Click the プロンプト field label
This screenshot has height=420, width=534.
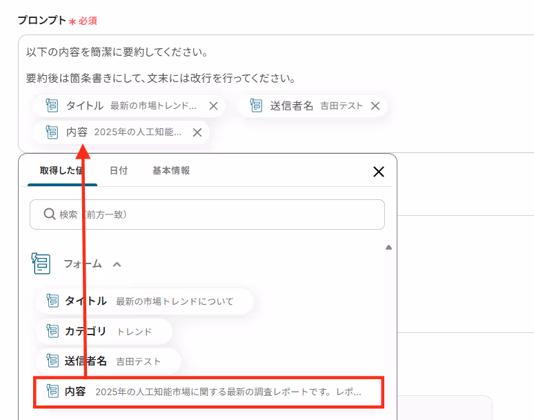click(42, 20)
